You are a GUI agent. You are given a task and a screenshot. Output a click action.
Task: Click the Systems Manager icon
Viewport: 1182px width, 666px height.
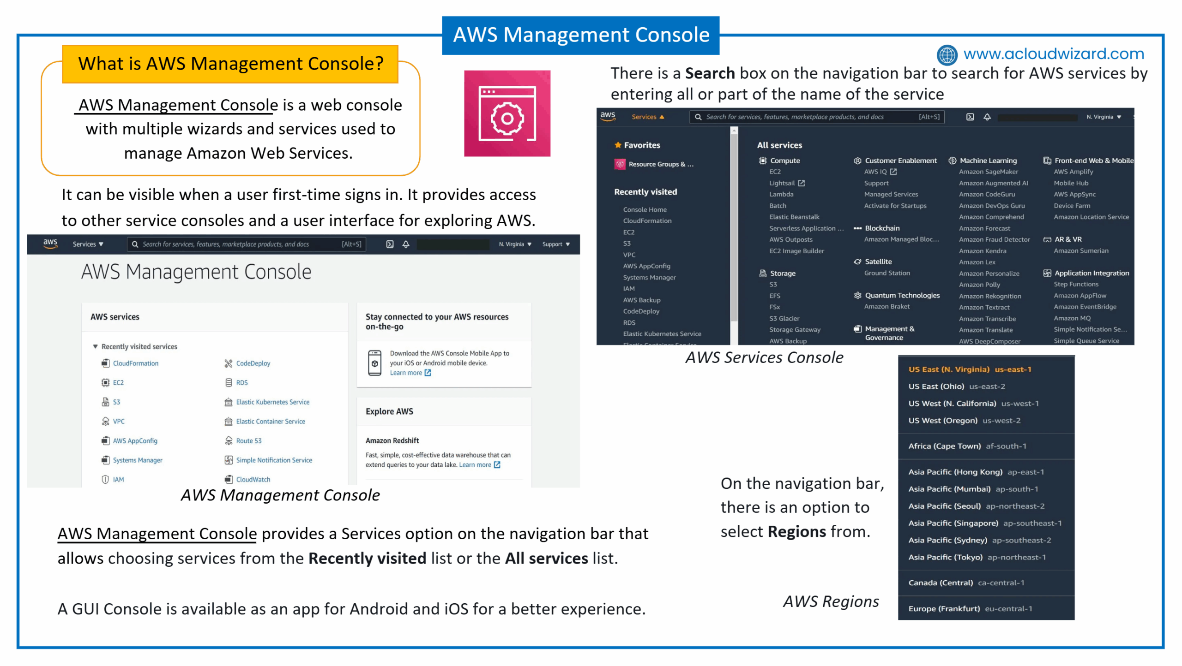point(105,460)
